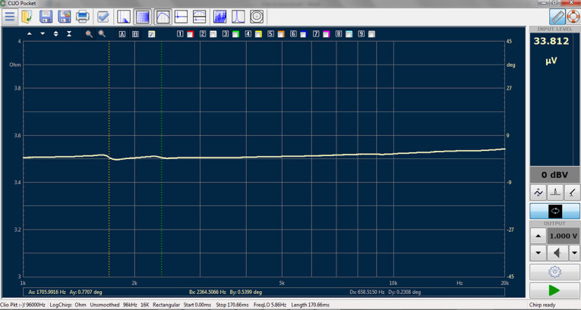The width and height of the screenshot is (581, 310).
Task: Toggle overlay 7 magenta checkbox
Action: [326, 34]
